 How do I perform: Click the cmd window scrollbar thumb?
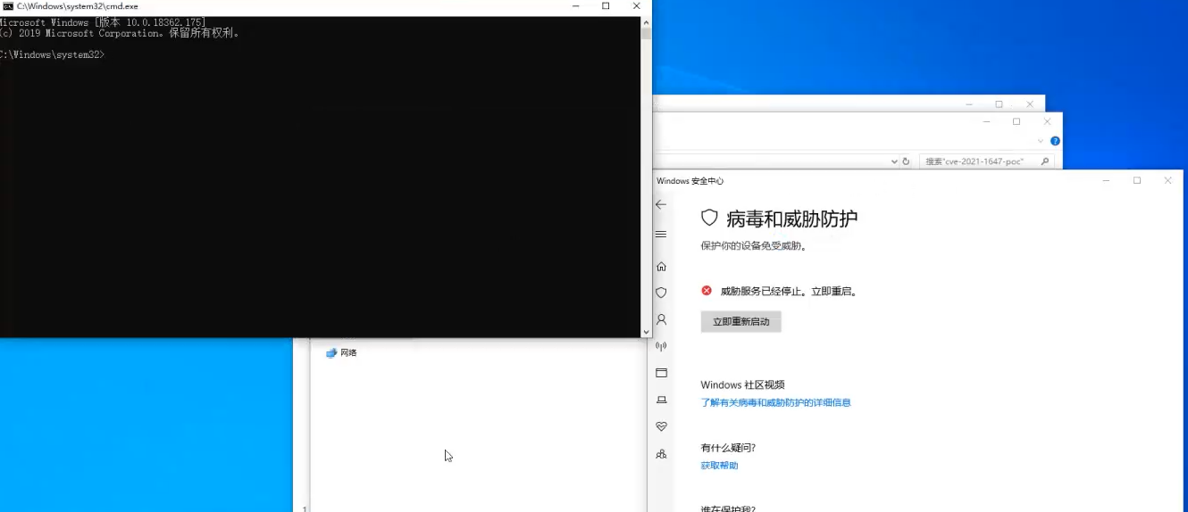[x=647, y=34]
